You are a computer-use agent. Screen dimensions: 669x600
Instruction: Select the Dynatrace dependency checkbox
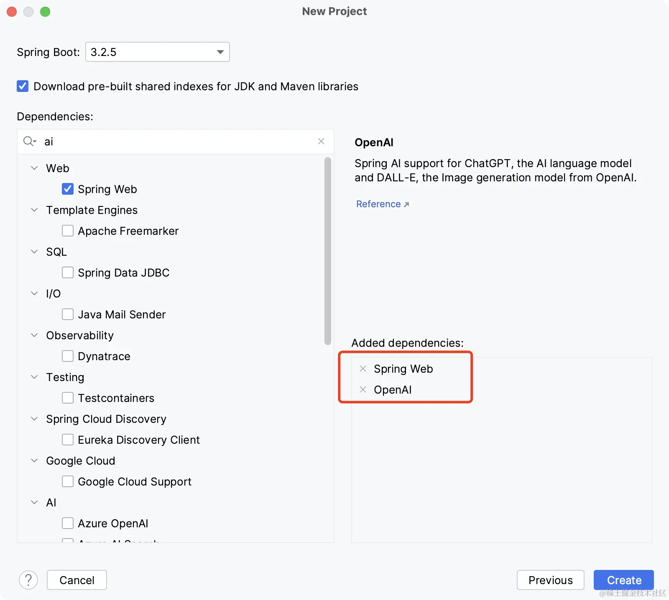[x=68, y=356]
